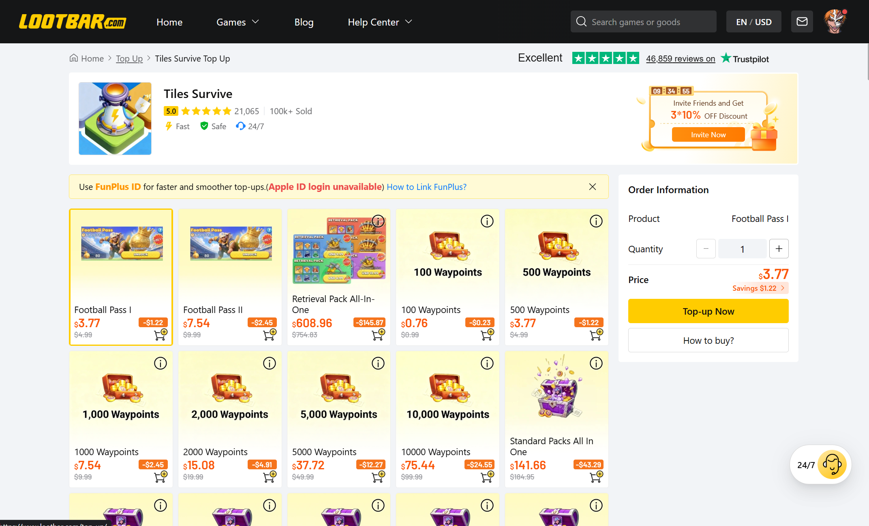
Task: Show info for Retrieval Pack All-In-One
Action: (x=378, y=221)
